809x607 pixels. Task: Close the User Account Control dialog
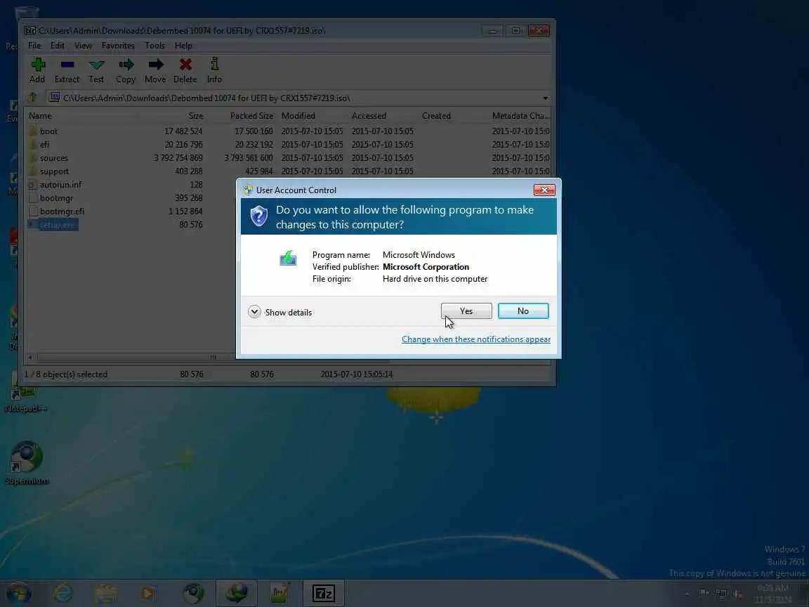pyautogui.click(x=544, y=190)
